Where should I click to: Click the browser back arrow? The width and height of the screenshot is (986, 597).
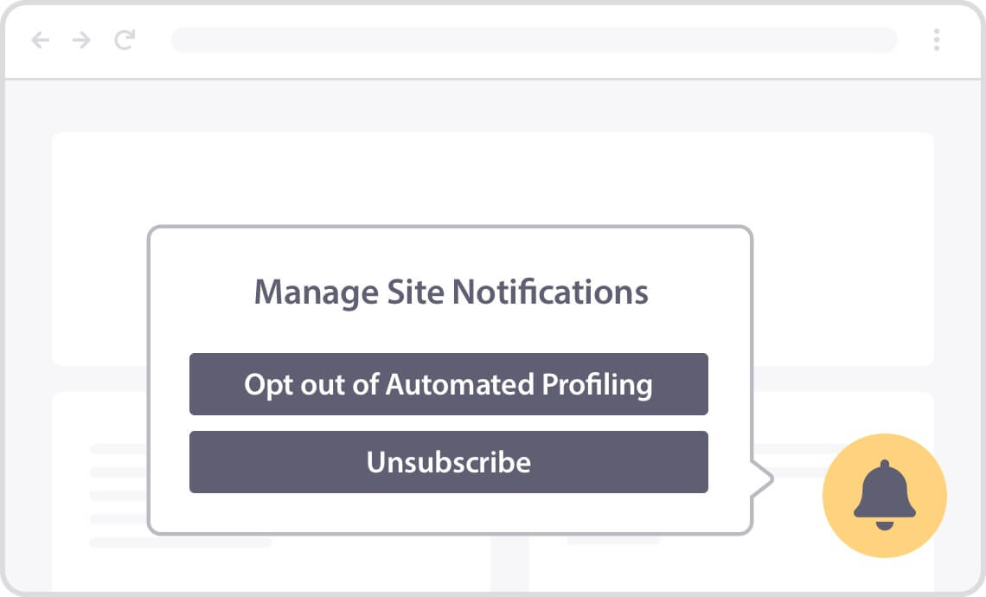41,41
